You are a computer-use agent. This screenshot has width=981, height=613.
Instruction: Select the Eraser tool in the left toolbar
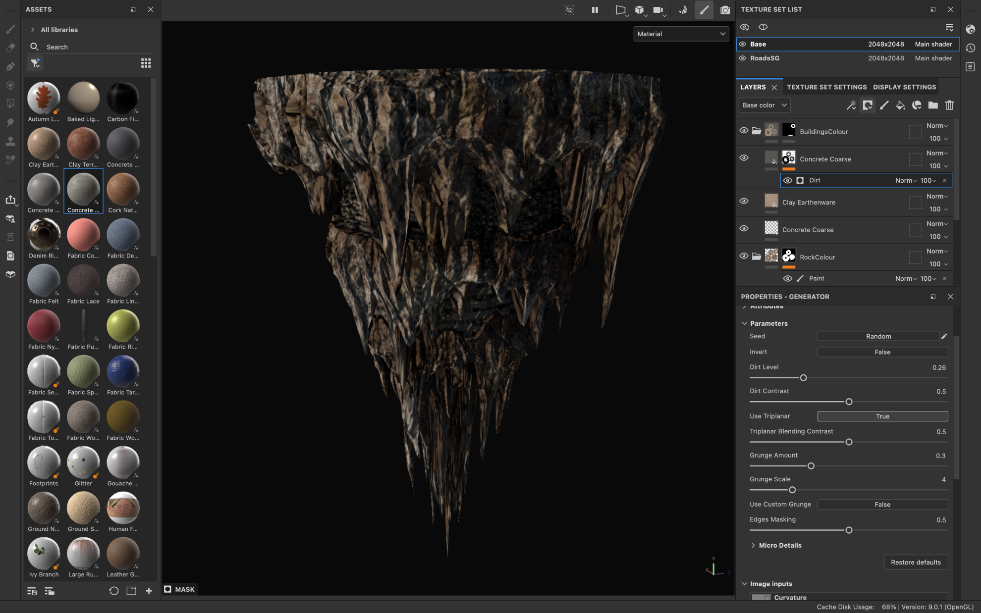tap(11, 48)
